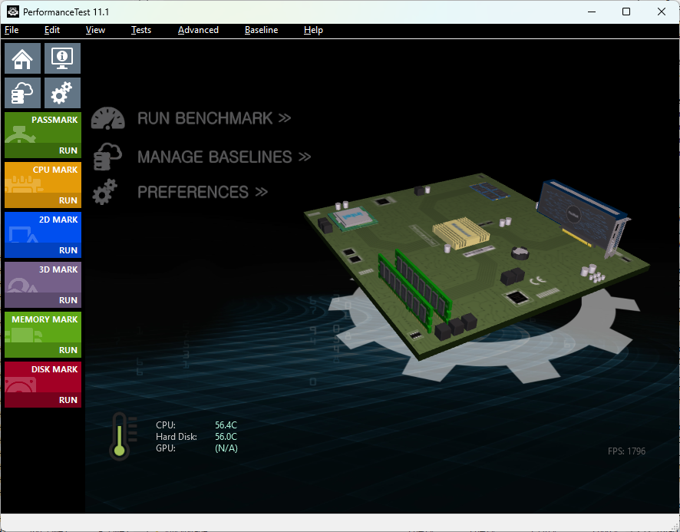
Task: Open the Tests menu
Action: pyautogui.click(x=141, y=30)
